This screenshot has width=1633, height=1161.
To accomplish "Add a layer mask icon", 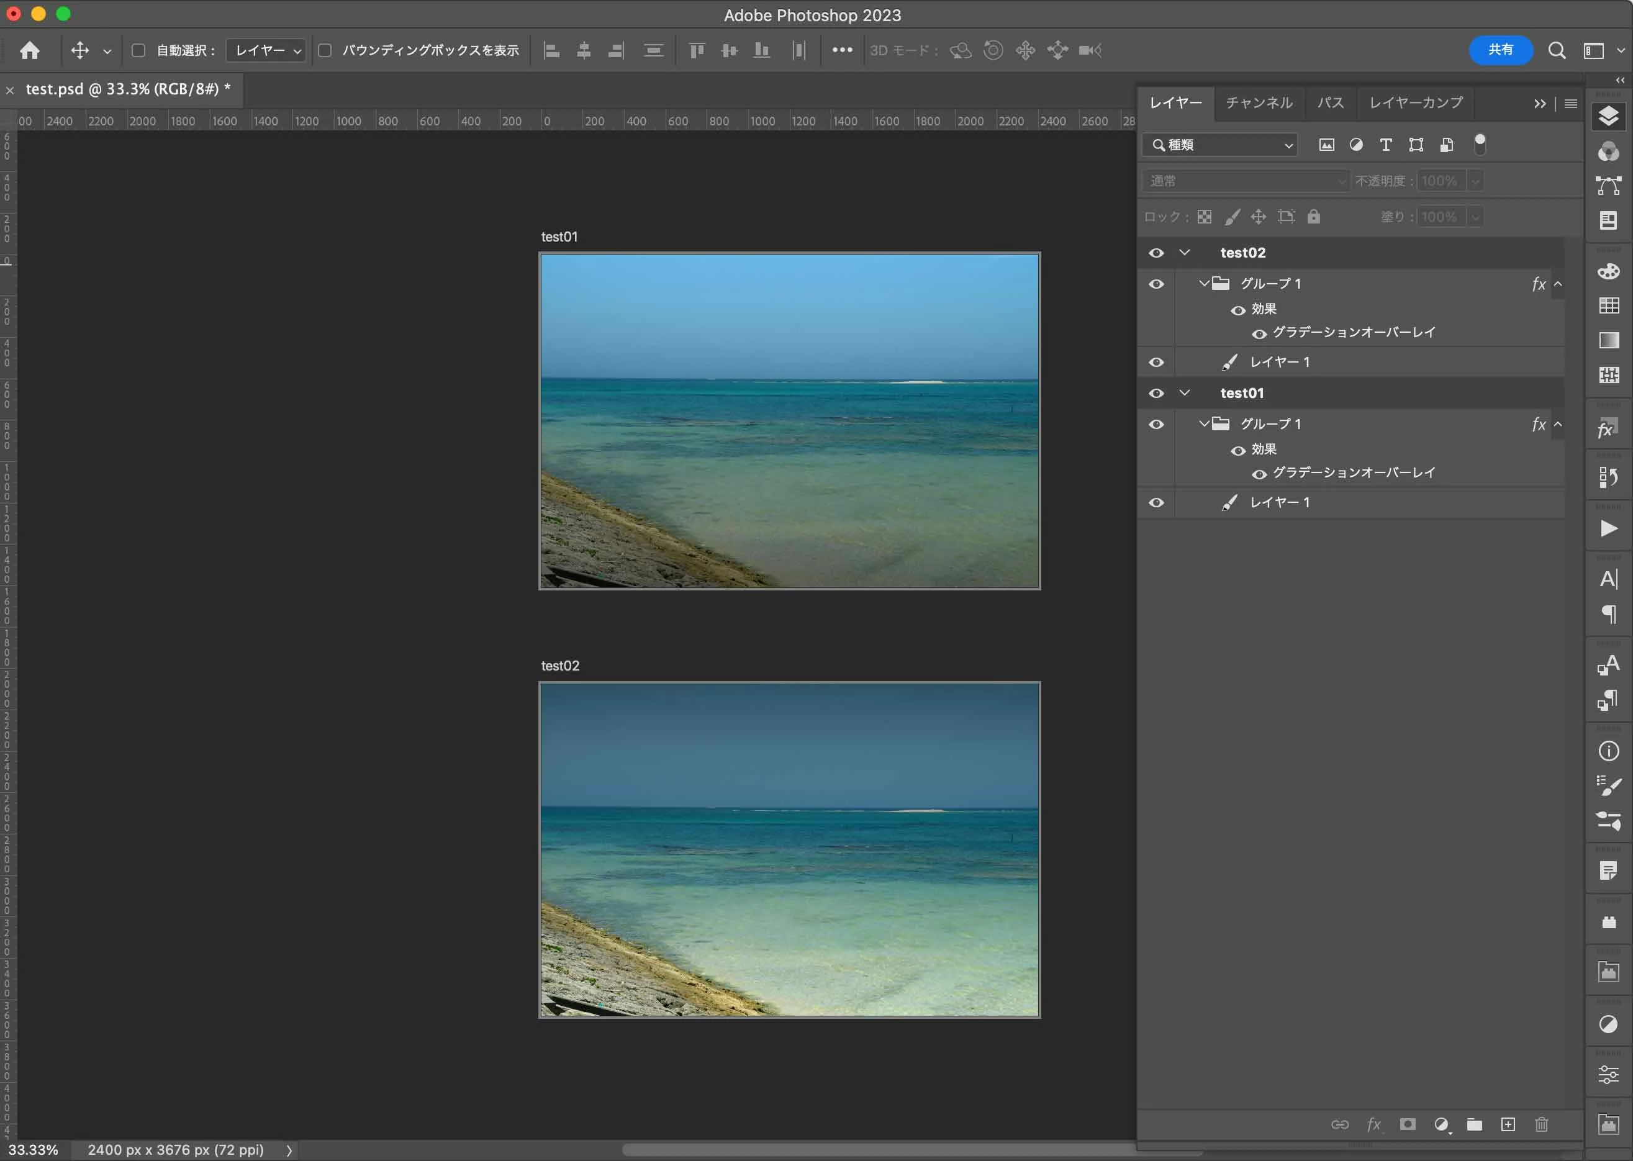I will click(1407, 1124).
